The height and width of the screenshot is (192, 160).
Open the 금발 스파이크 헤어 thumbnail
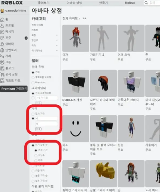pyautogui.click(x=103, y=174)
